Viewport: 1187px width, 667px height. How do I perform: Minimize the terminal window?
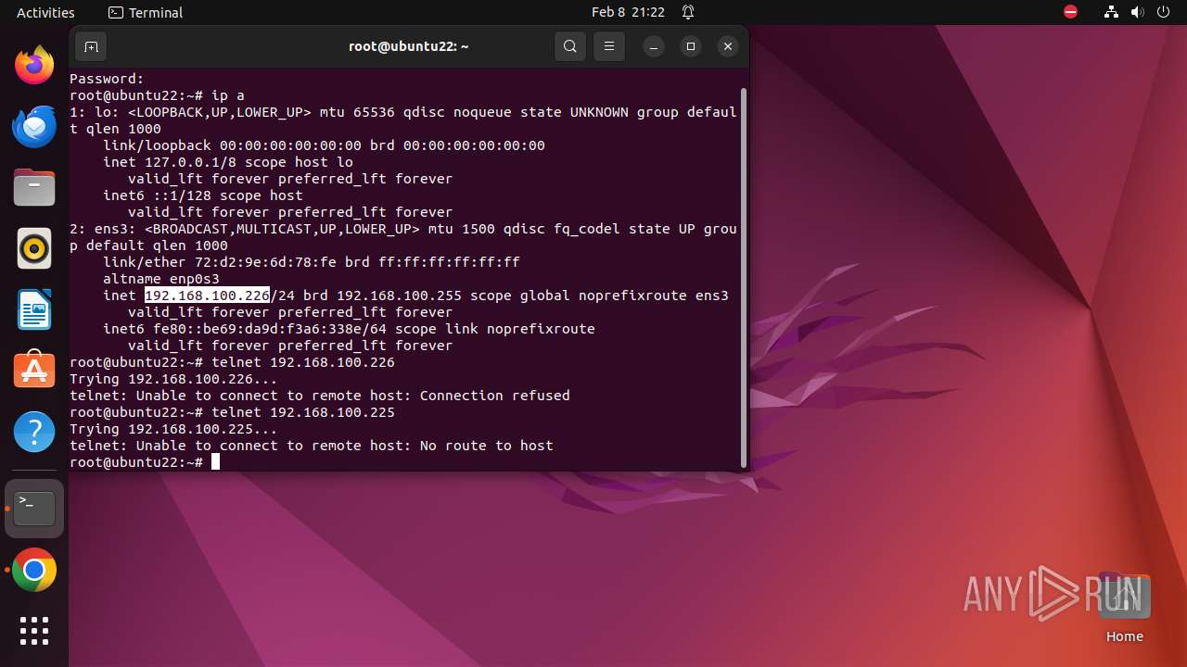pos(654,46)
